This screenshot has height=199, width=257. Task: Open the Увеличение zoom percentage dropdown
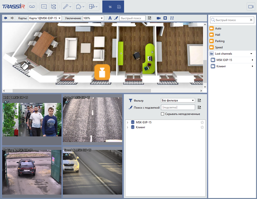click(x=93, y=18)
